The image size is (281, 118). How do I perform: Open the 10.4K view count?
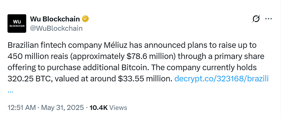coord(98,108)
